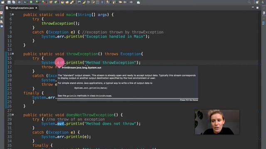Close the UsingExceptions.java tab
Image resolution: width=266 pixels, height=149 pixels.
(36, 8)
